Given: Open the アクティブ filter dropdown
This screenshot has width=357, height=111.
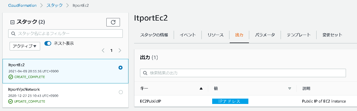Looking at the screenshot, I should tap(25, 46).
